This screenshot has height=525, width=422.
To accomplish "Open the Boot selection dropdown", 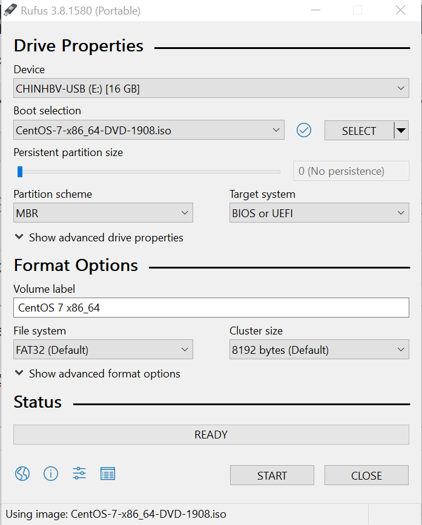I will [x=148, y=130].
